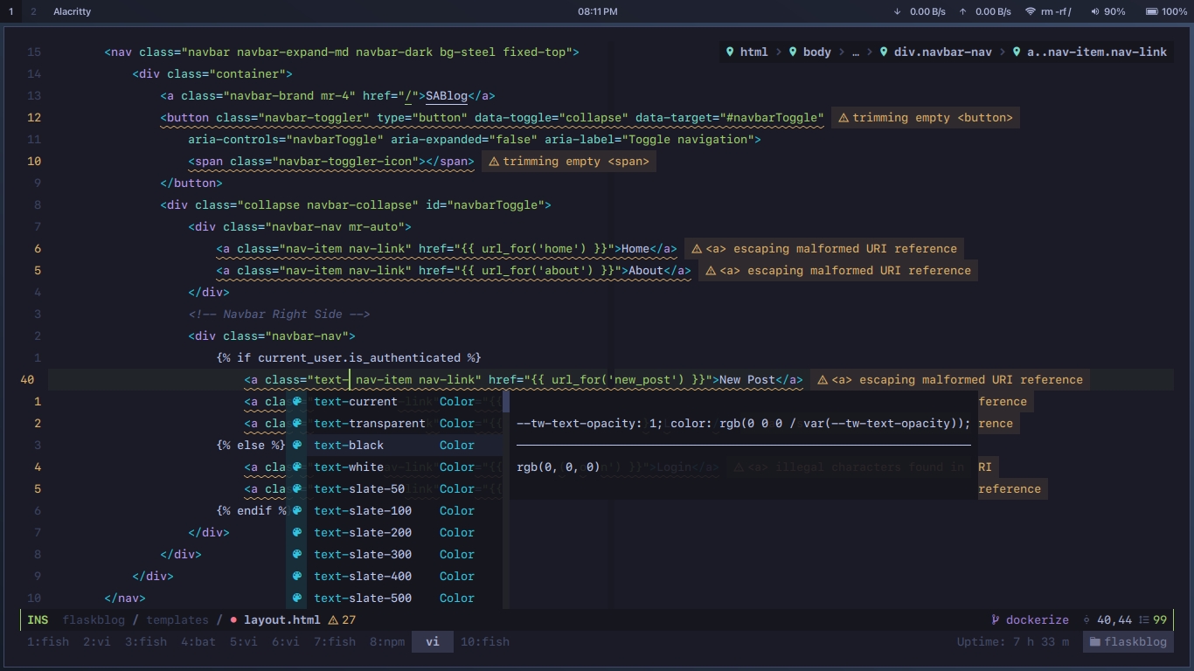Click completion menu scrollbar thumb
The height and width of the screenshot is (671, 1194).
(x=506, y=402)
